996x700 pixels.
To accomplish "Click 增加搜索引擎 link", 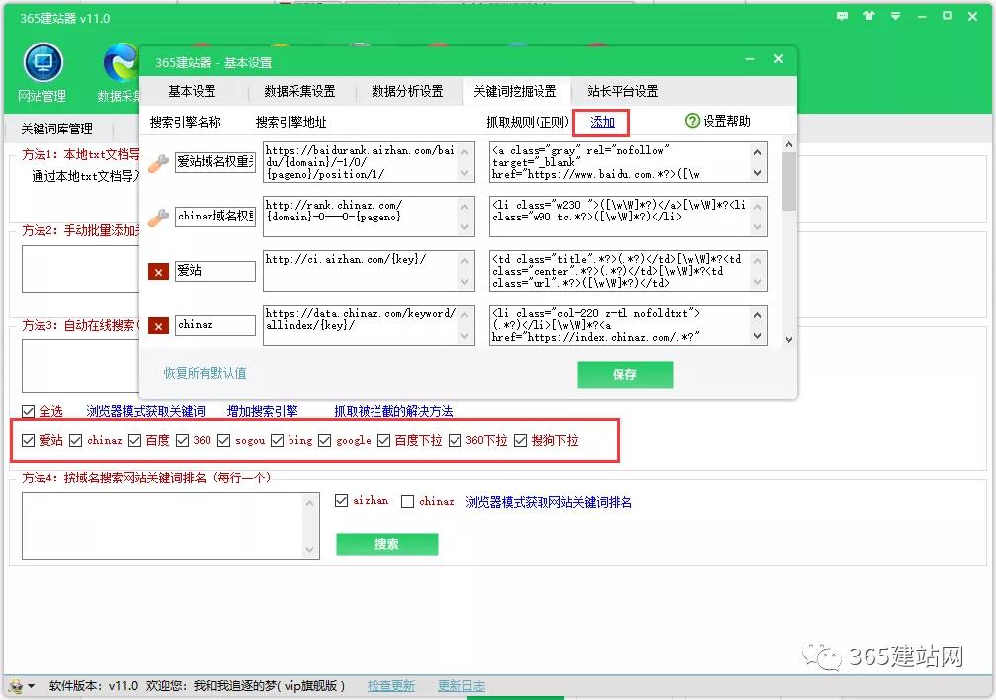I will tap(263, 411).
